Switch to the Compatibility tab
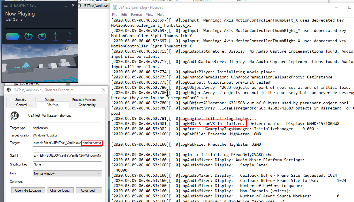 pos(87,105)
